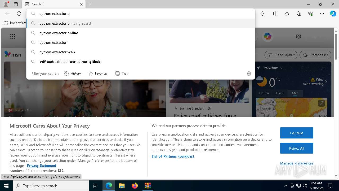Open the apps grid launcher icon
339x191 pixels.
(x=12, y=36)
